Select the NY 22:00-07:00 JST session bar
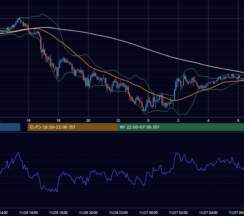 [x=180, y=127]
